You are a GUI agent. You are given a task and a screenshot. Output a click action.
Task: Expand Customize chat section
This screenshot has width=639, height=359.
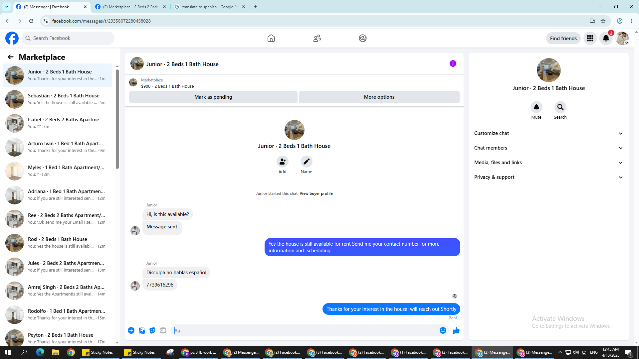coord(548,133)
